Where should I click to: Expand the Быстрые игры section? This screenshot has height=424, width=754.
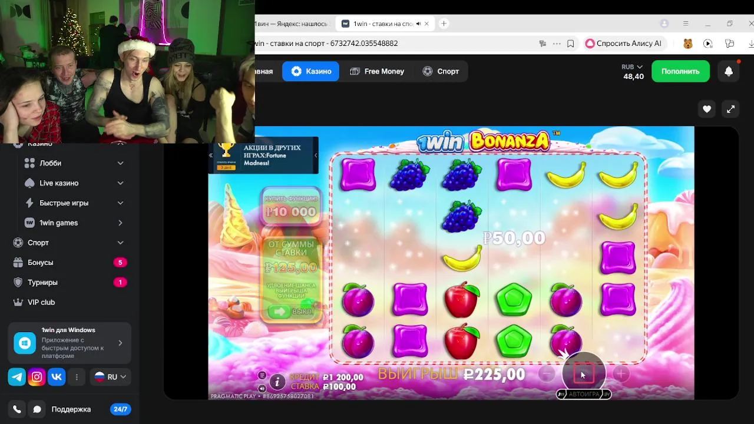120,203
